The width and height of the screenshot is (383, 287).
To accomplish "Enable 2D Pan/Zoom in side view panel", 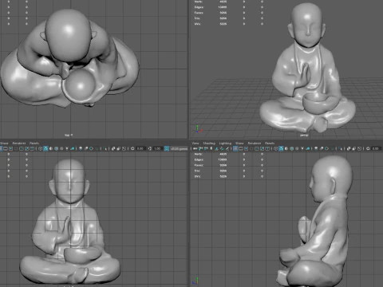I will click(222, 148).
